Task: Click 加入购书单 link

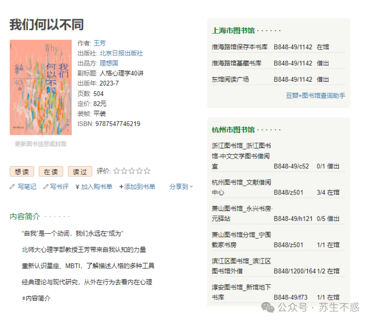Action: [97, 187]
